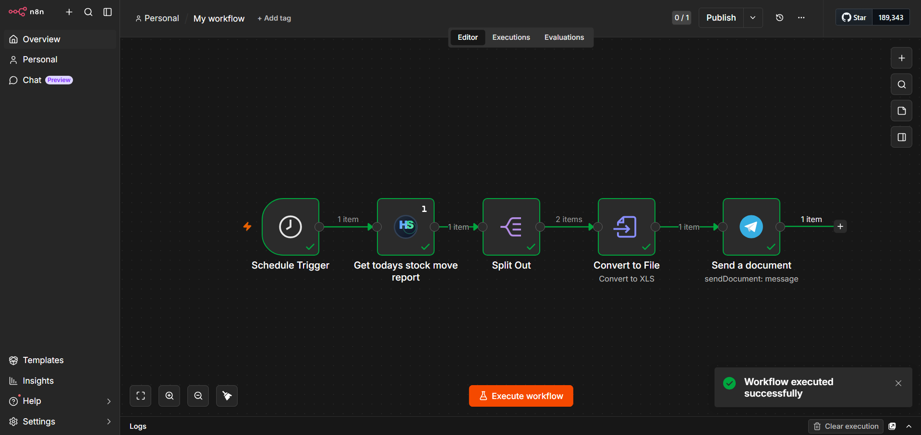Clear the execution data
This screenshot has height=435, width=921.
tap(846, 426)
